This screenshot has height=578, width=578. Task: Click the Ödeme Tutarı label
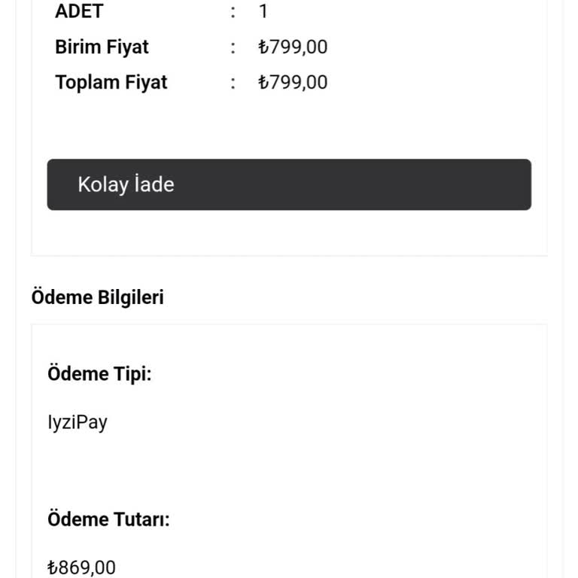click(x=108, y=519)
